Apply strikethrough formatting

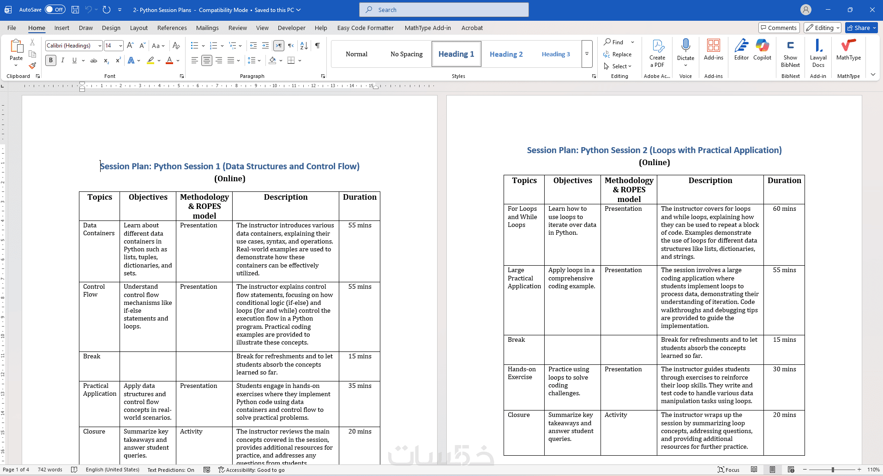tap(94, 60)
